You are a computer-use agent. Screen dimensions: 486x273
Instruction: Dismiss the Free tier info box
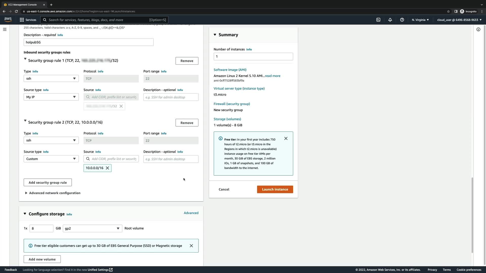286,139
